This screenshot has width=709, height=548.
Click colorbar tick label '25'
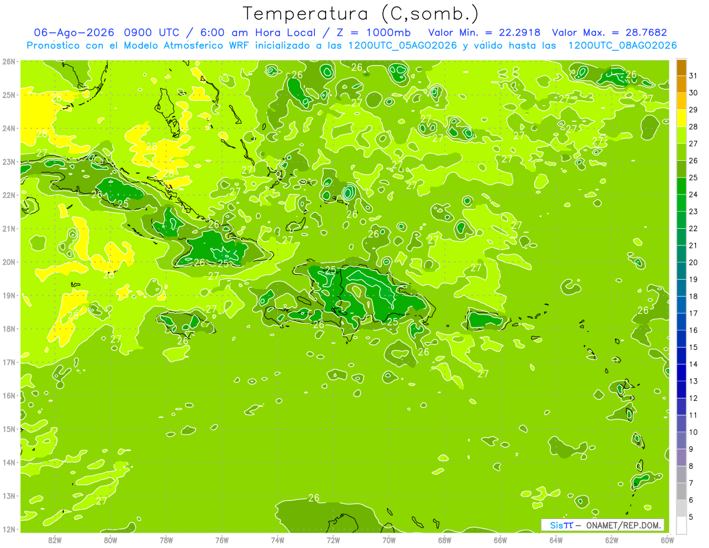[694, 177]
